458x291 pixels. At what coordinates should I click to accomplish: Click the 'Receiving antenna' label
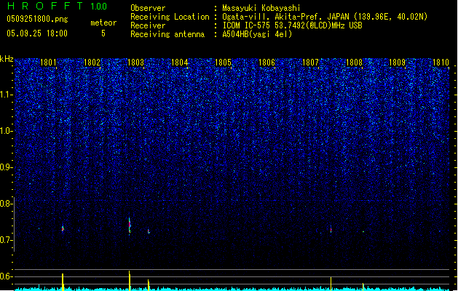(x=167, y=34)
